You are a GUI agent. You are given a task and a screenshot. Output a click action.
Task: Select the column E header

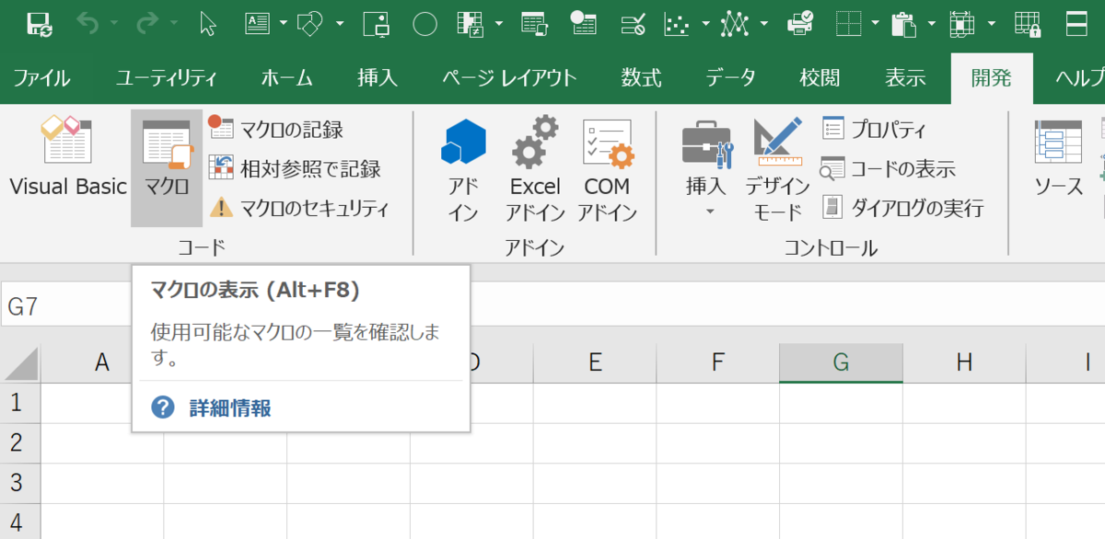pyautogui.click(x=595, y=362)
